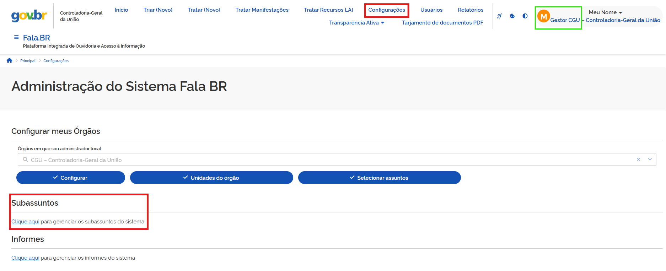The width and height of the screenshot is (666, 271).
Task: Open the Meu Nome user dropdown
Action: tap(605, 12)
